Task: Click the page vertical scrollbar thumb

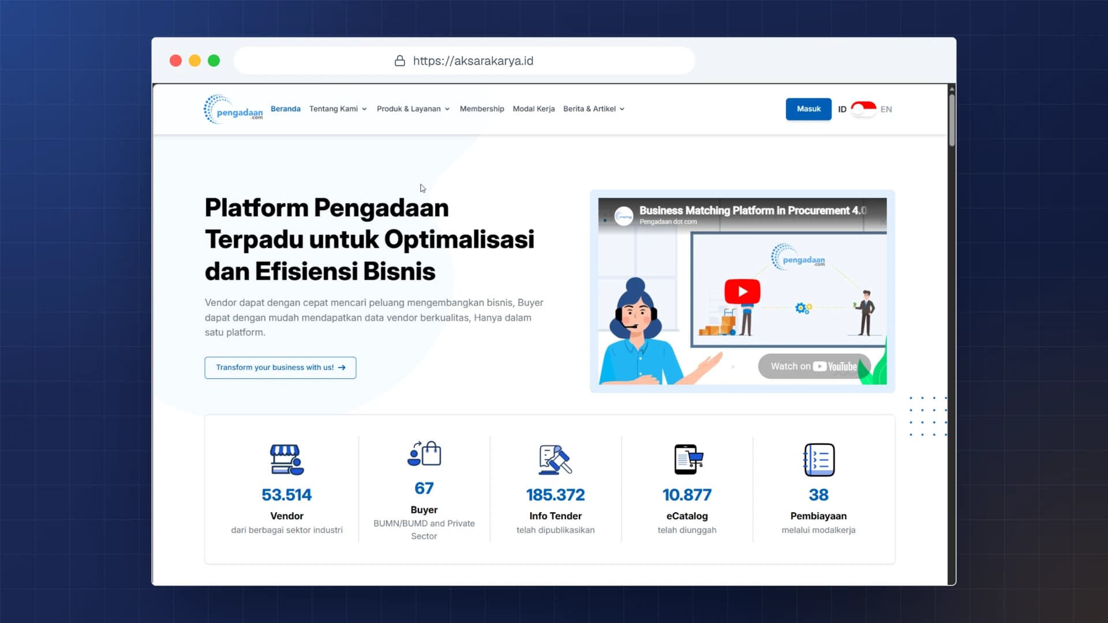Action: click(x=952, y=119)
